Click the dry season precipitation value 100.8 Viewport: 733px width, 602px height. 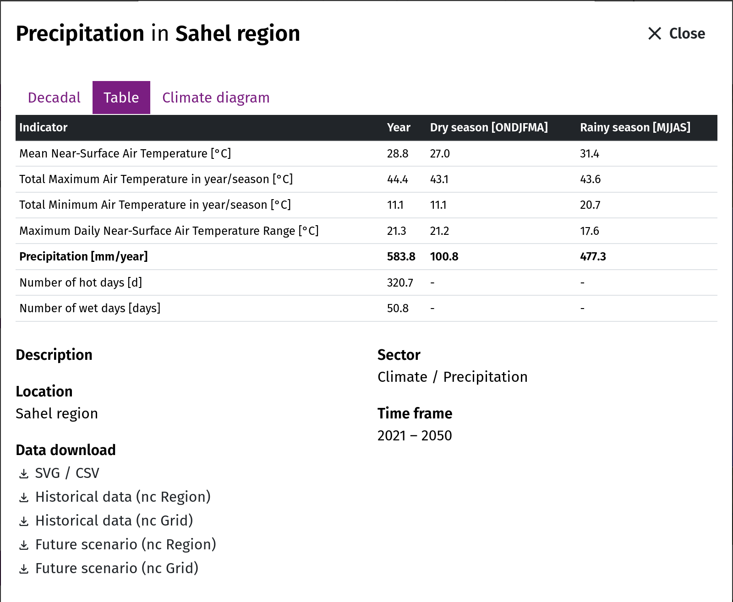pyautogui.click(x=444, y=256)
